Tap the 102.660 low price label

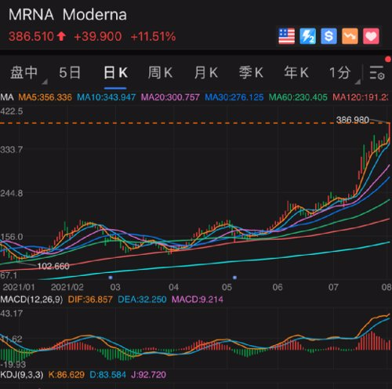click(x=53, y=267)
